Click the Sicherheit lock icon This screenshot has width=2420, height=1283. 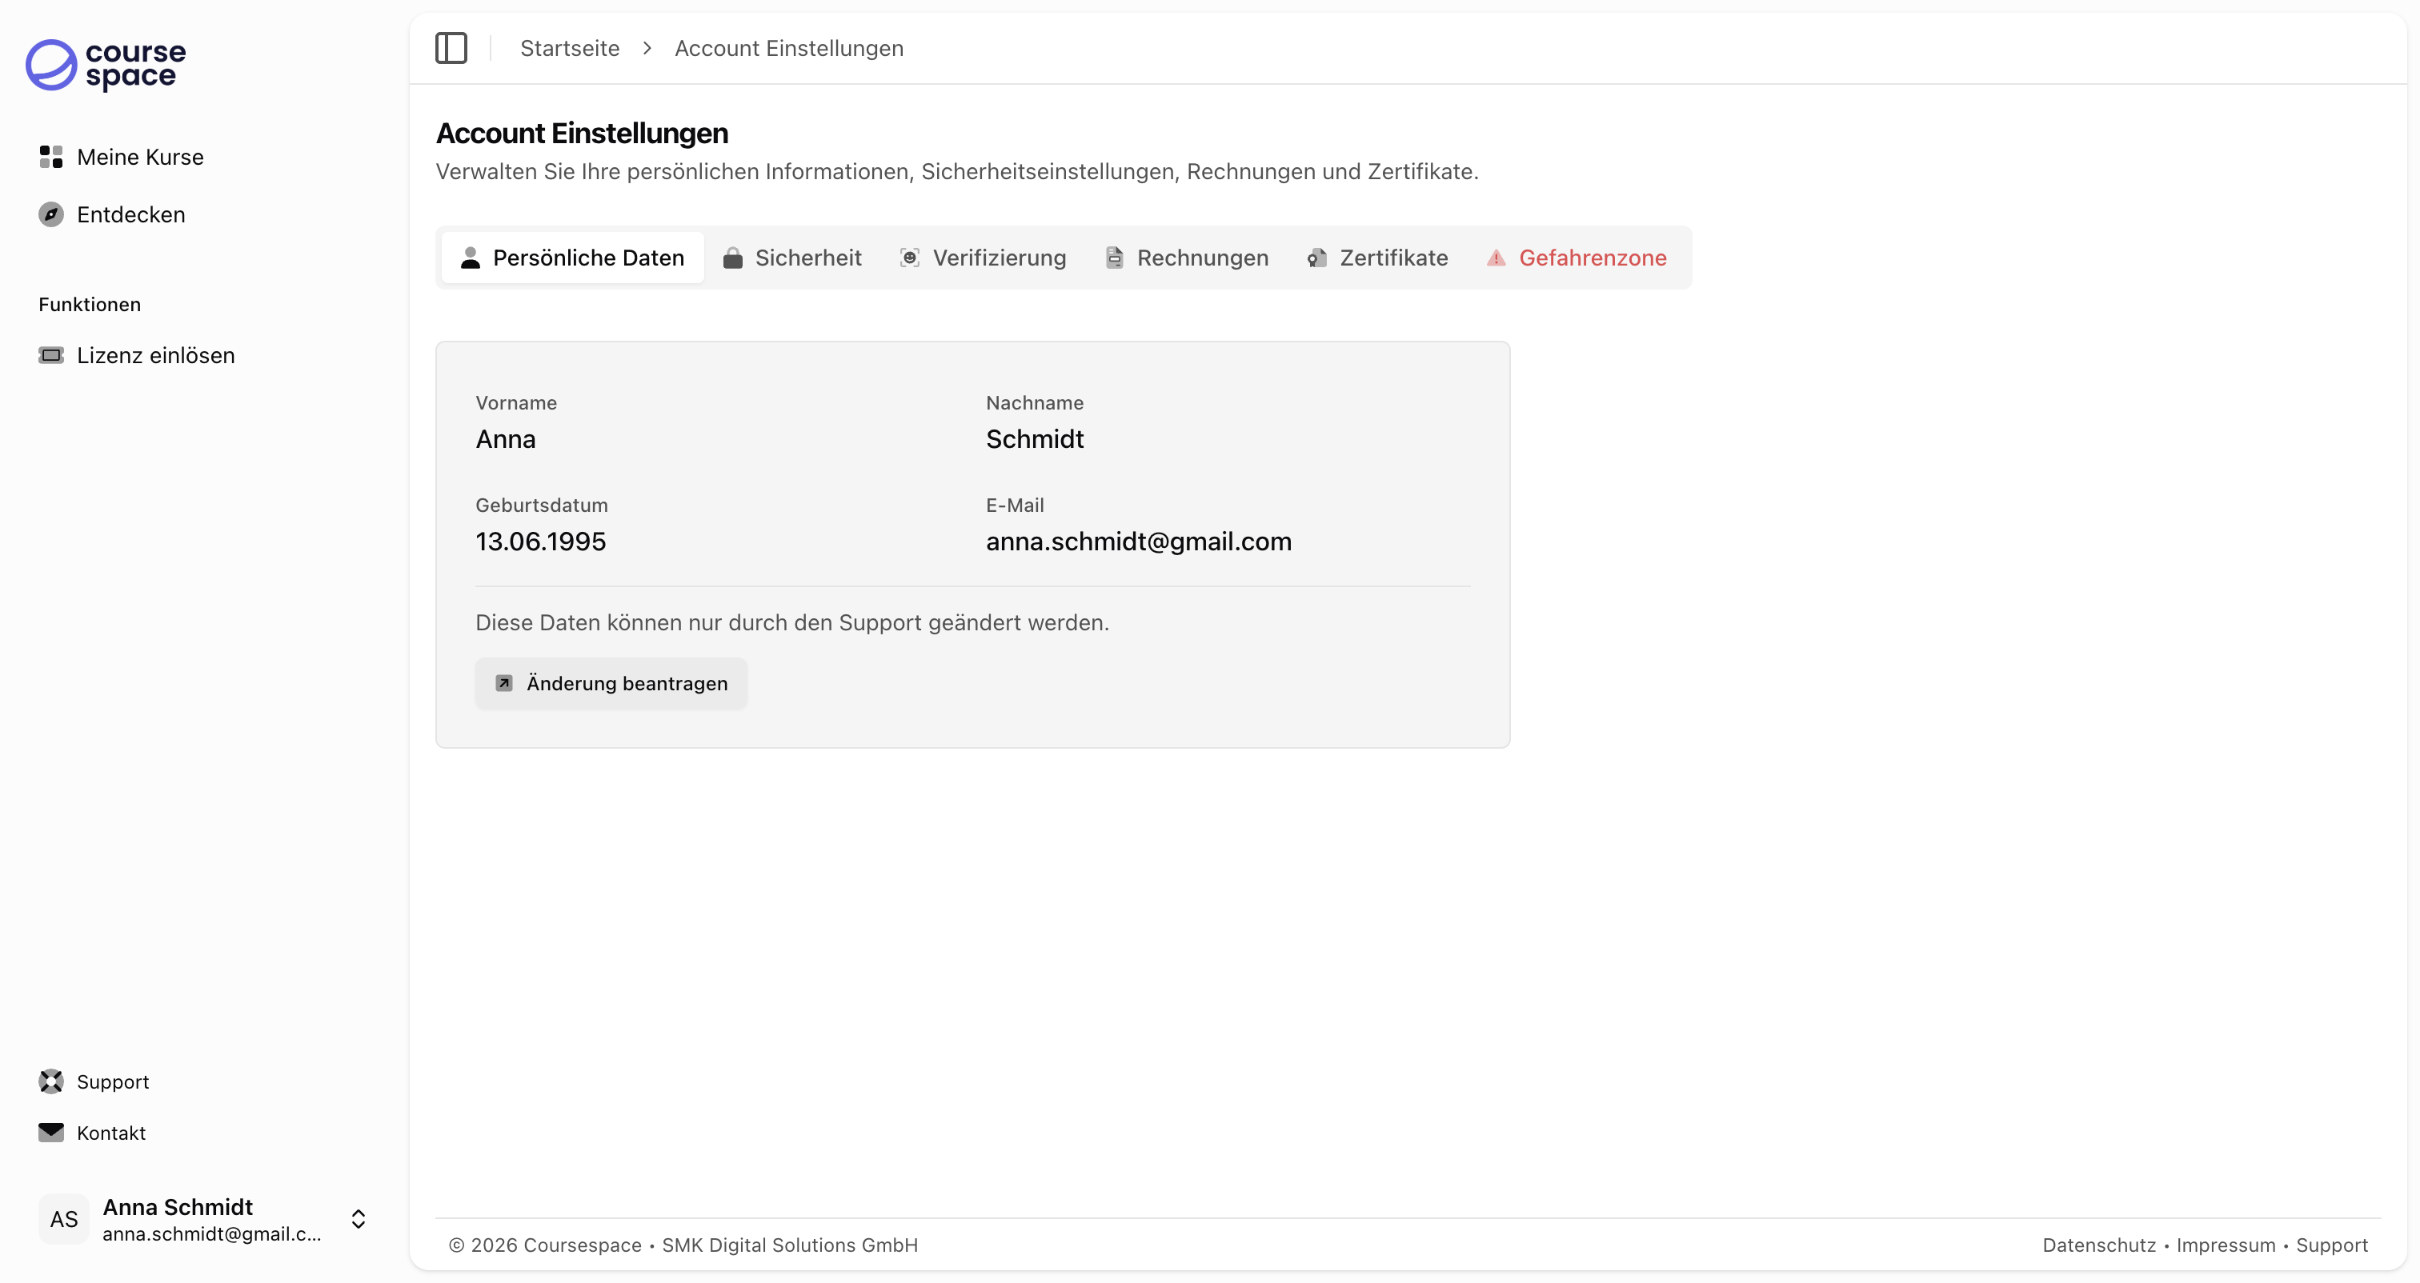coord(733,258)
